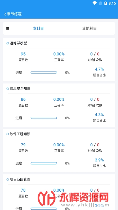
Task: Select the circle bullet next to 项目范围管理
Action: pos(8,179)
